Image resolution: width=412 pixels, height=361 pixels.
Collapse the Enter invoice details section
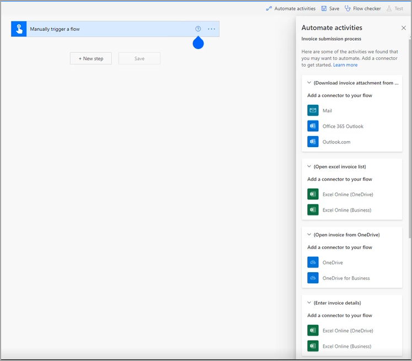309,303
